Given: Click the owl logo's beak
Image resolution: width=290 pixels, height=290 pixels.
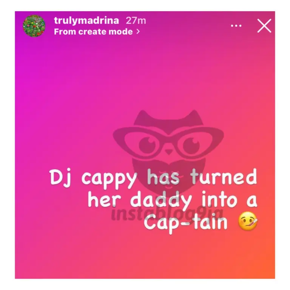Looking at the screenshot, I should 168,152.
